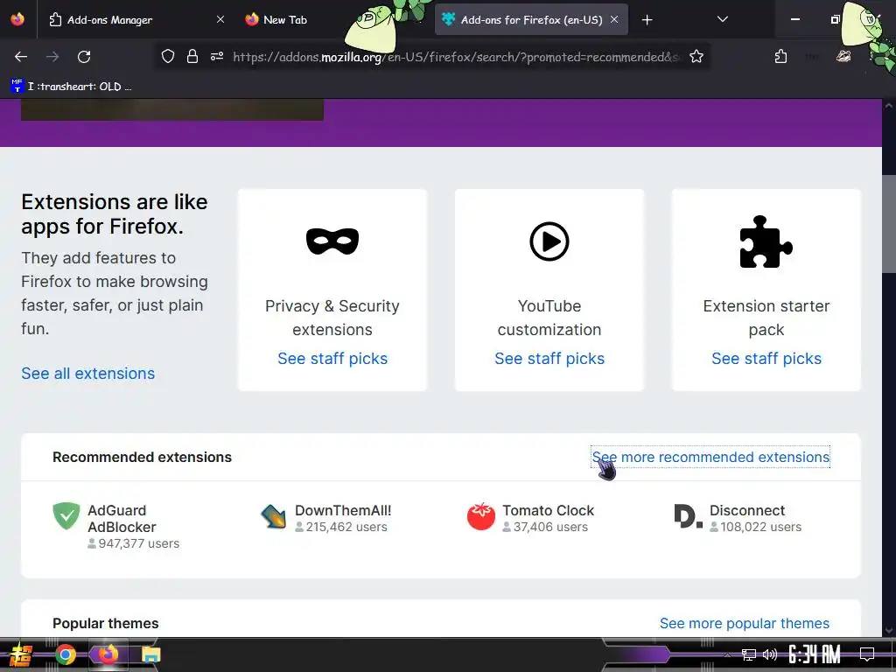Image resolution: width=896 pixels, height=672 pixels.
Task: Open the notification center icon
Action: pyautogui.click(x=867, y=654)
